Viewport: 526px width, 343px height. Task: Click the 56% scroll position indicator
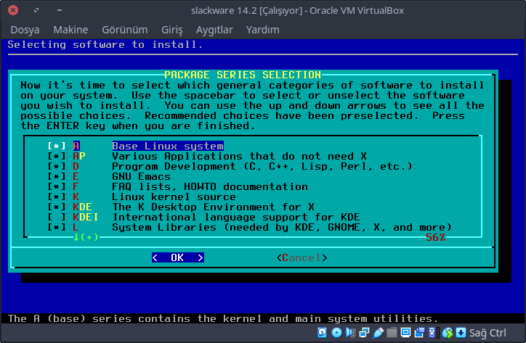(435, 237)
